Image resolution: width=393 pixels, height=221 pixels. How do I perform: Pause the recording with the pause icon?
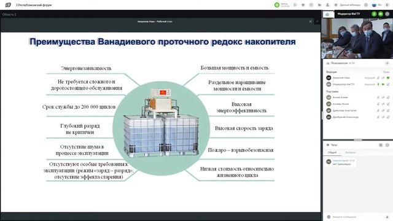pos(295,5)
